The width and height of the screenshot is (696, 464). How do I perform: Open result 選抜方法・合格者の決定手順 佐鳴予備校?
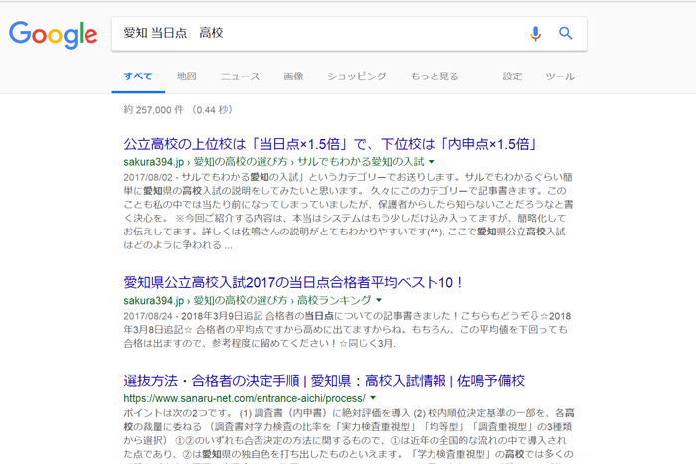324,381
